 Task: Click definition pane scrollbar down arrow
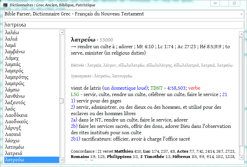tap(241, 157)
